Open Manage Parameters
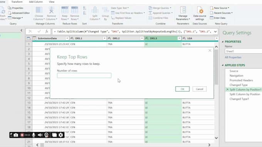The image size is (262, 147). tap(183, 13)
